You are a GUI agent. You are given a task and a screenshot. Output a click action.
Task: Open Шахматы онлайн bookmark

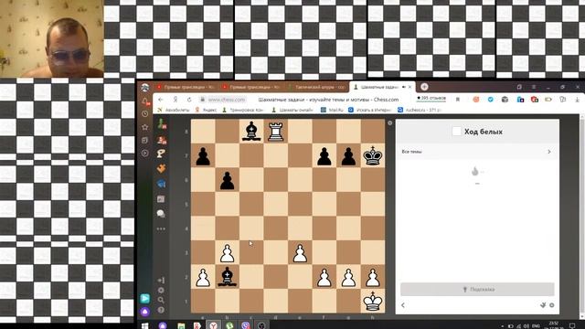coord(292,110)
